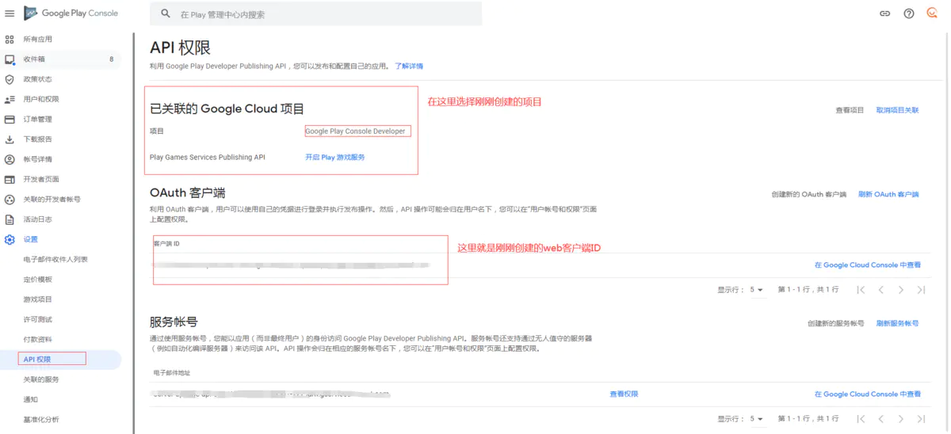Click Google Play Console Developer project name
This screenshot has width=951, height=434.
tap(355, 131)
